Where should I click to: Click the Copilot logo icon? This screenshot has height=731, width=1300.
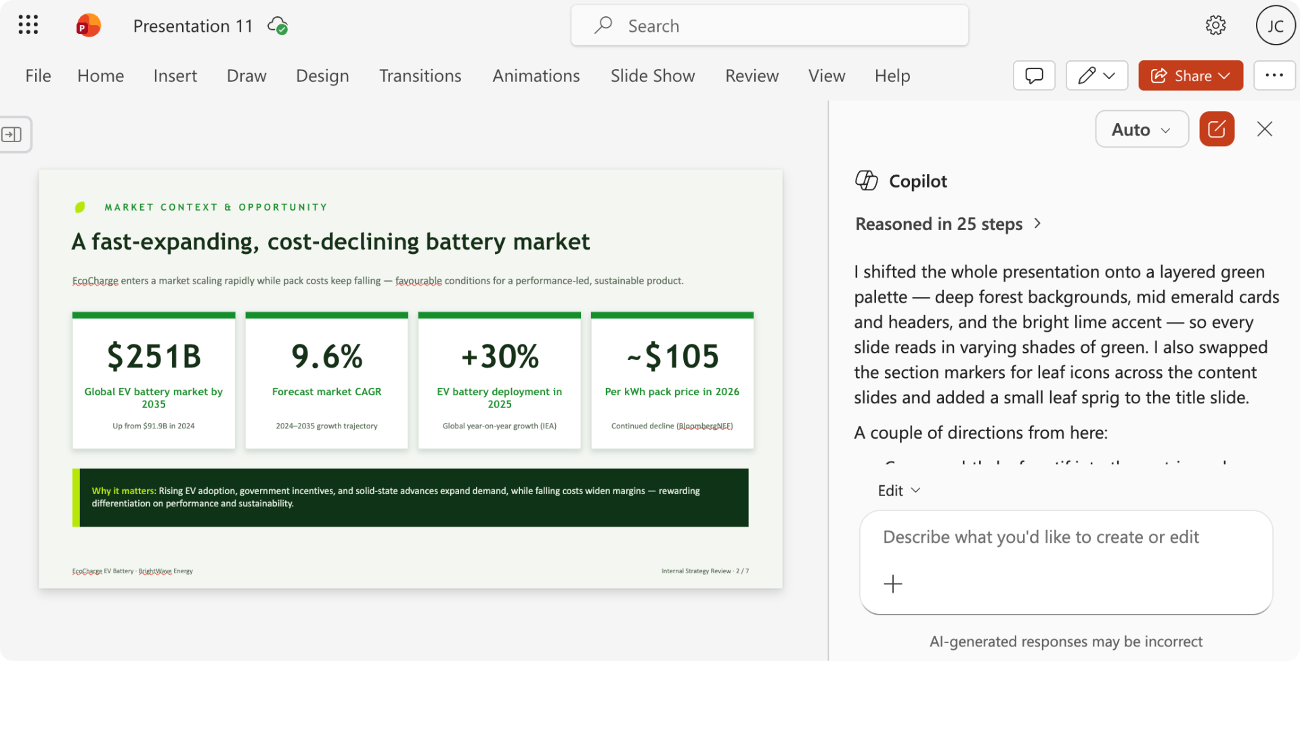(867, 181)
